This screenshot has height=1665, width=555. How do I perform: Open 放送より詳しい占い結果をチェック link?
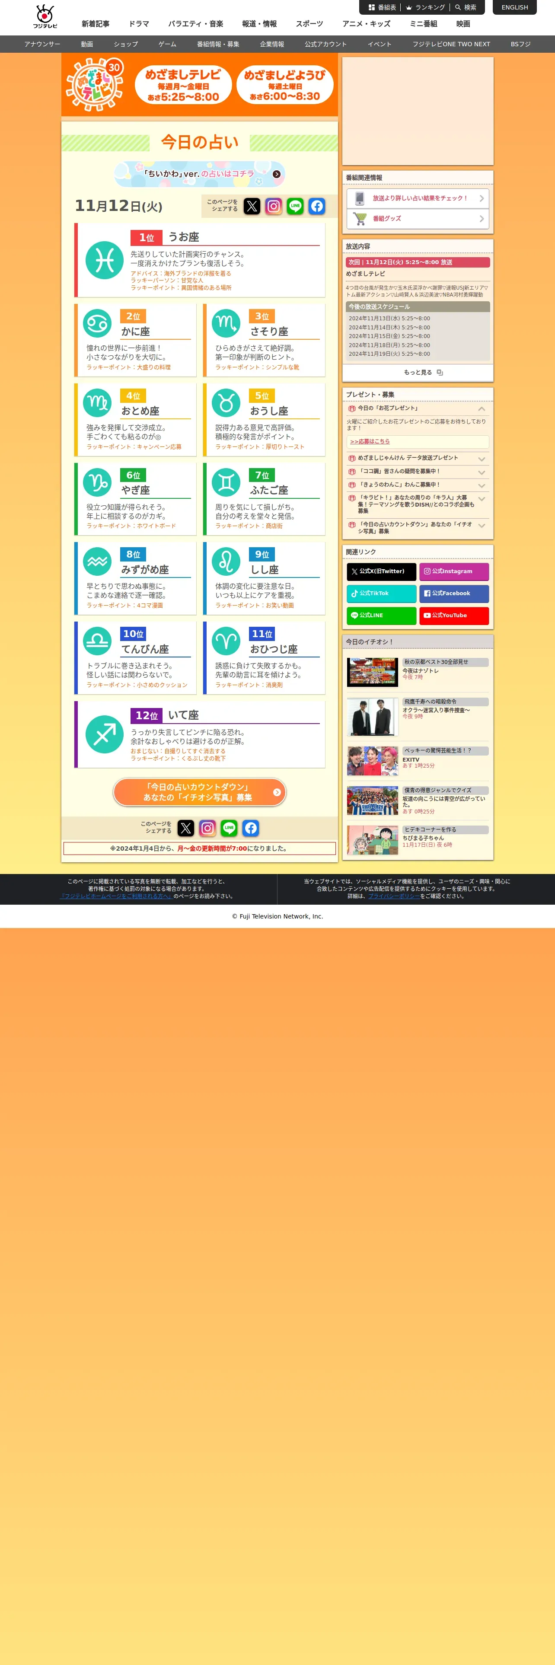click(x=418, y=198)
